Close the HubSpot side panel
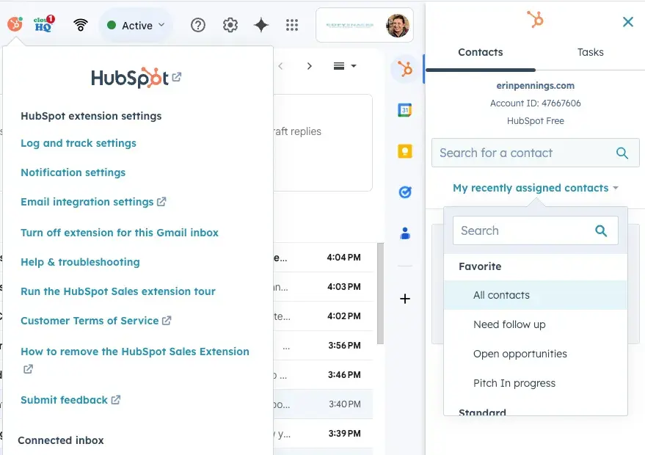The width and height of the screenshot is (645, 455). [x=627, y=22]
